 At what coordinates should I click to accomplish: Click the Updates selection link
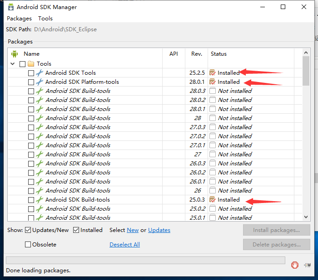[159, 230]
